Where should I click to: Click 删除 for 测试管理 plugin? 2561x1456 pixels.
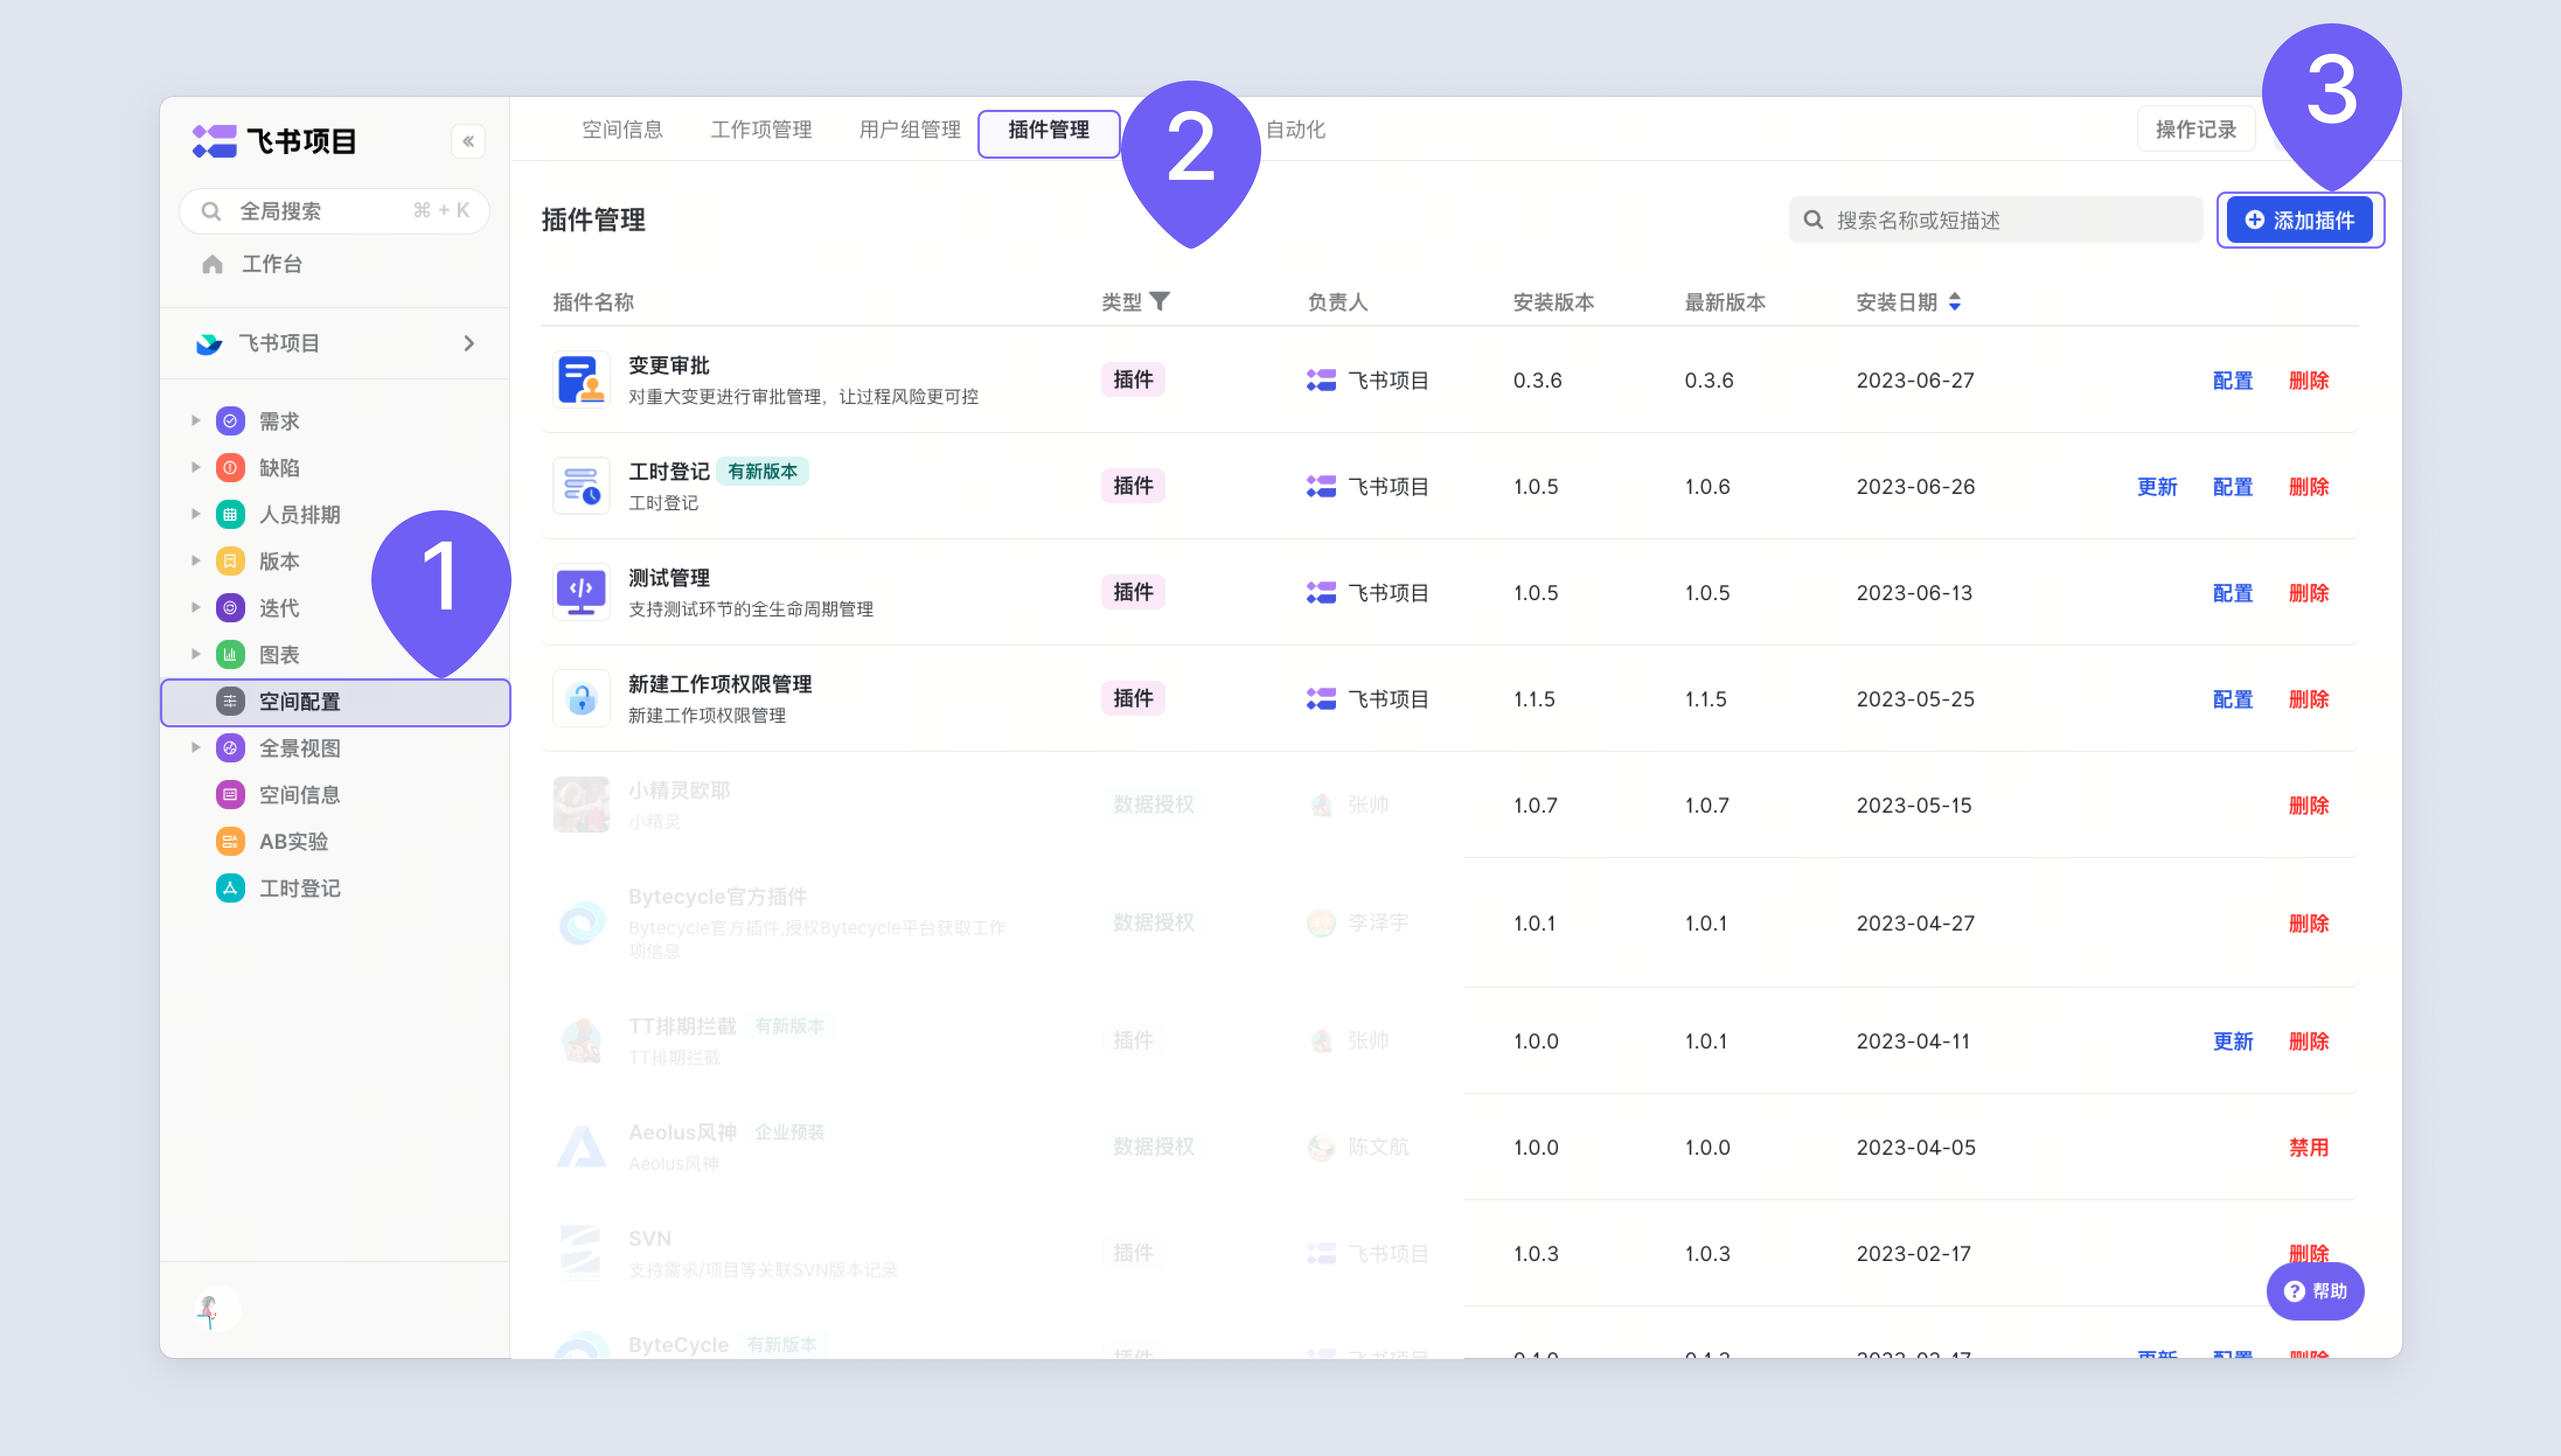[2309, 593]
